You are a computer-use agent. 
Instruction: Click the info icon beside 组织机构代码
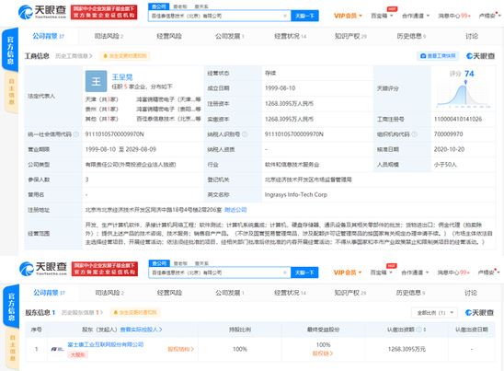click(414, 134)
